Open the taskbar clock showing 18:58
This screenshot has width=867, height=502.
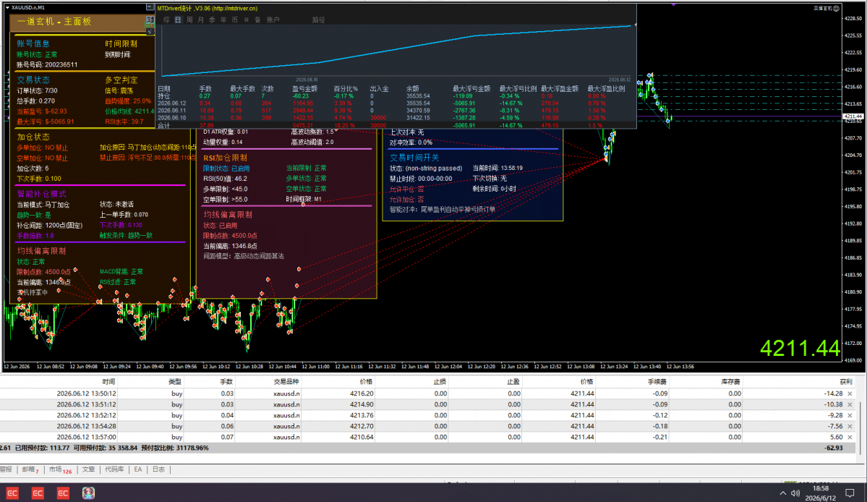pos(821,493)
